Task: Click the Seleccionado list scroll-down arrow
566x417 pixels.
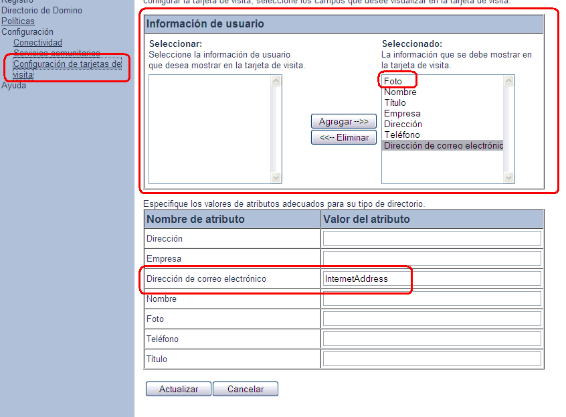Action: coord(508,177)
